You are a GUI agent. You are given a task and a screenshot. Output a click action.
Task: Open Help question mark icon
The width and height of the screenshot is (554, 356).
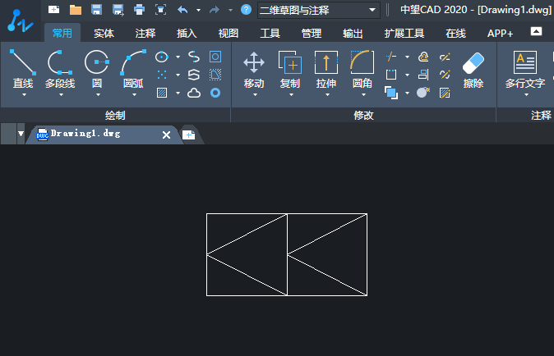coord(246,10)
